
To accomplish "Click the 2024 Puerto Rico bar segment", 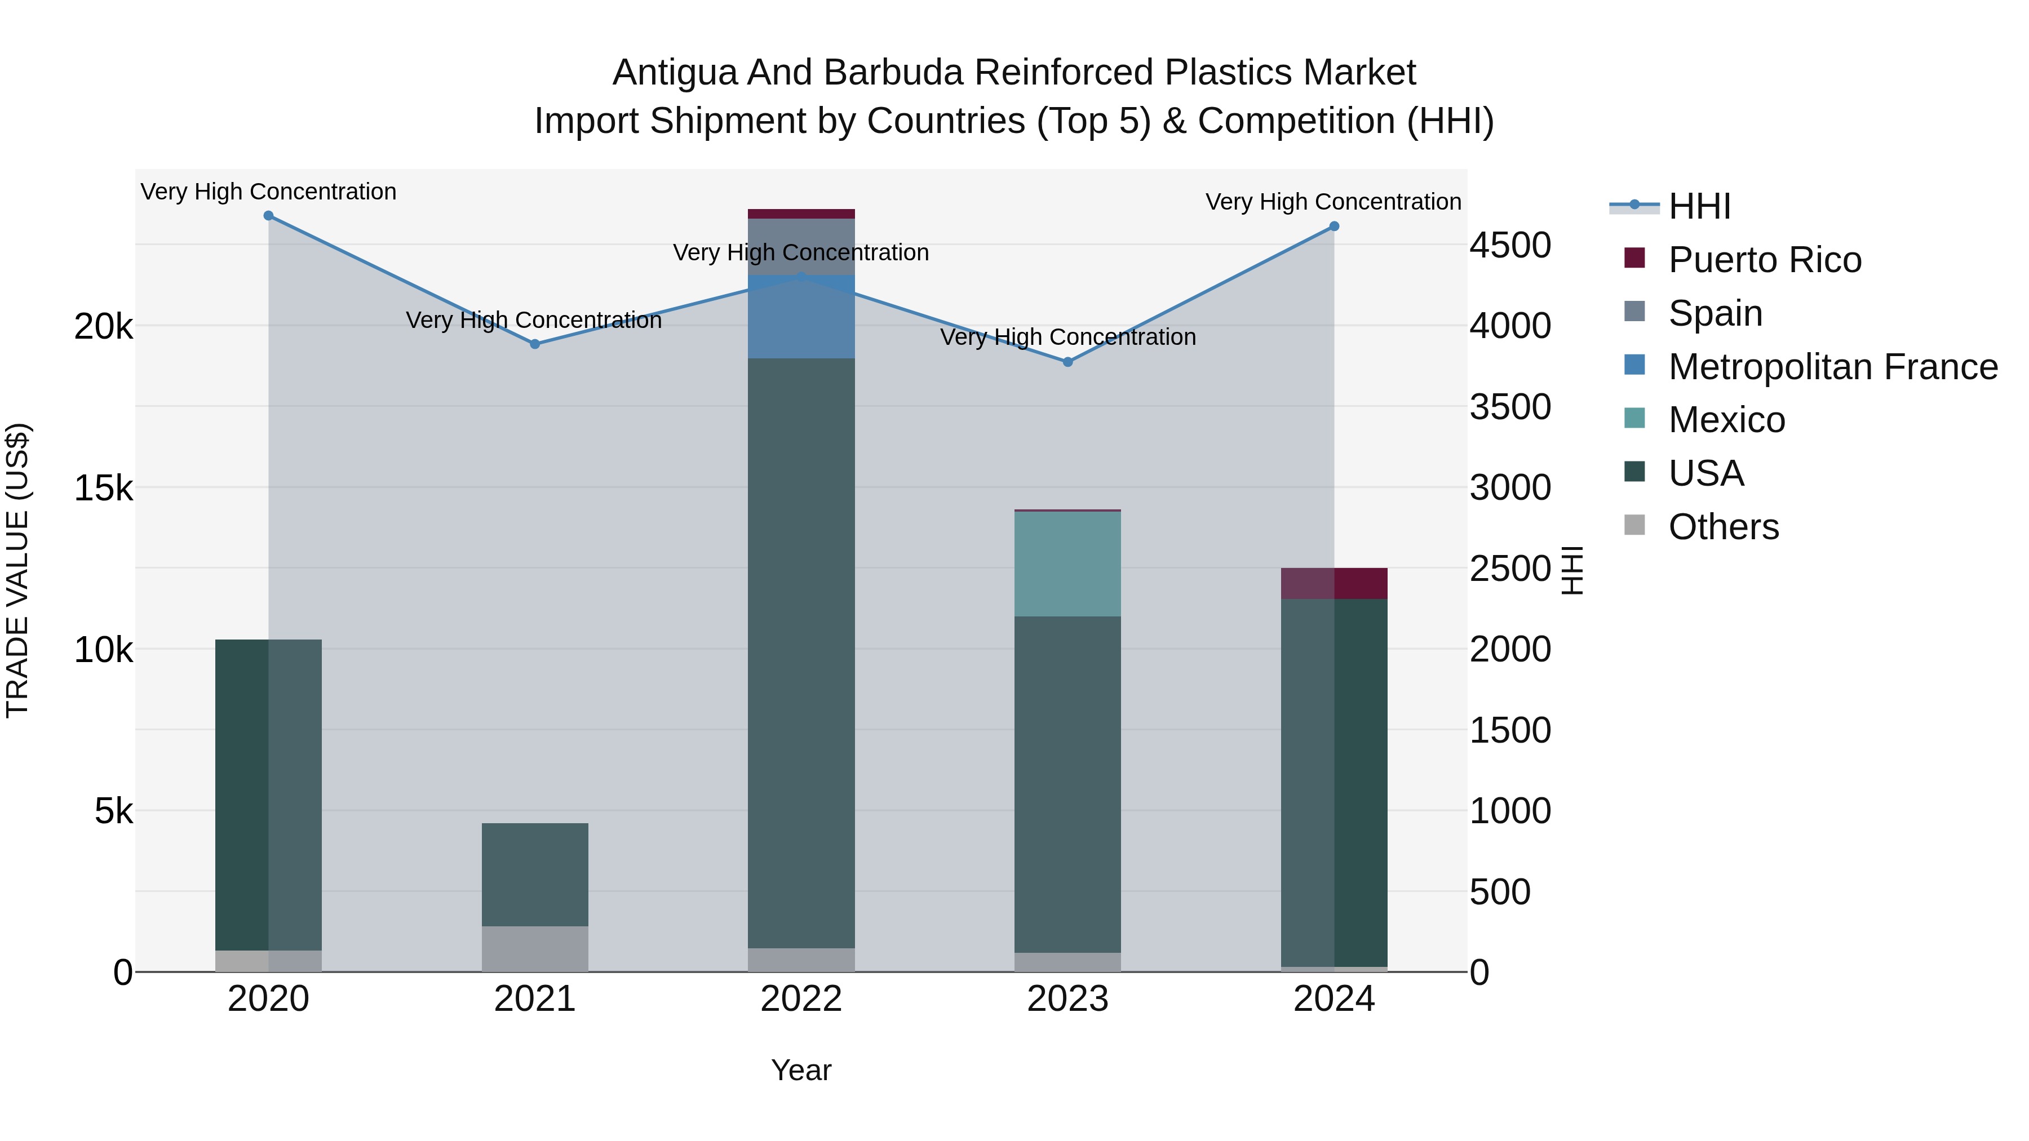I will click(x=1334, y=584).
